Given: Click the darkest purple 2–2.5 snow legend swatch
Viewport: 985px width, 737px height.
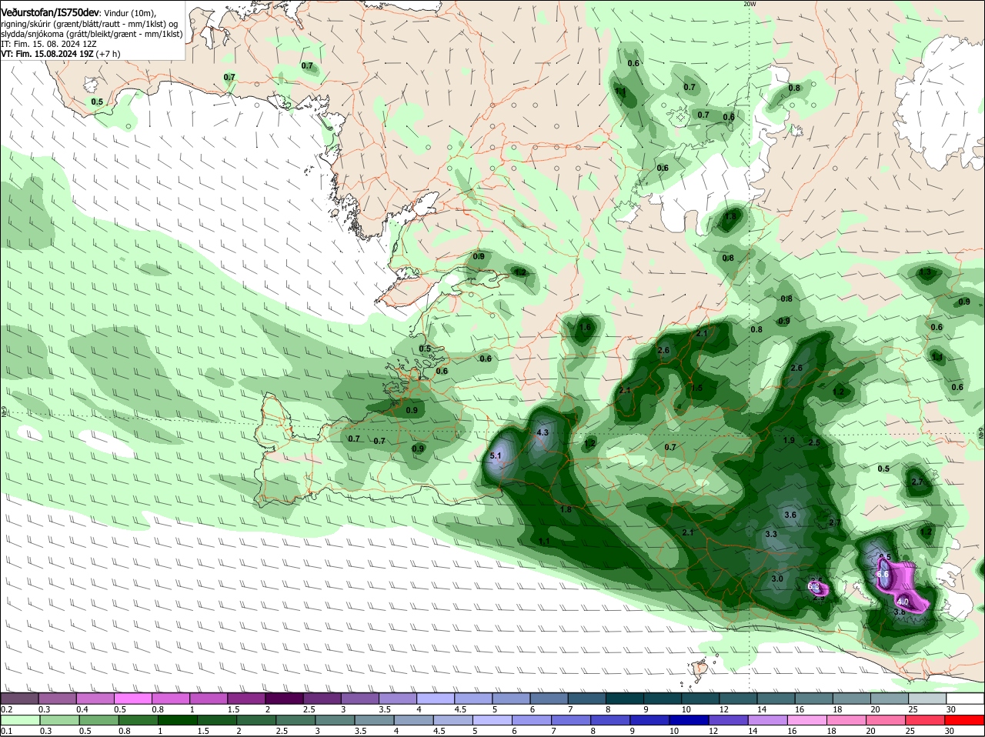Looking at the screenshot, I should coord(286,698).
